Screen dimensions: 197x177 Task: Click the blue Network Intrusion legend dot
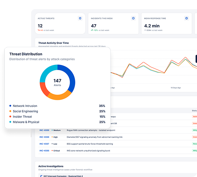pyautogui.click(x=10, y=106)
